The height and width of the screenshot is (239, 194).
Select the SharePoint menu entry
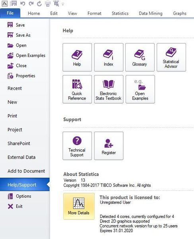(x=19, y=143)
